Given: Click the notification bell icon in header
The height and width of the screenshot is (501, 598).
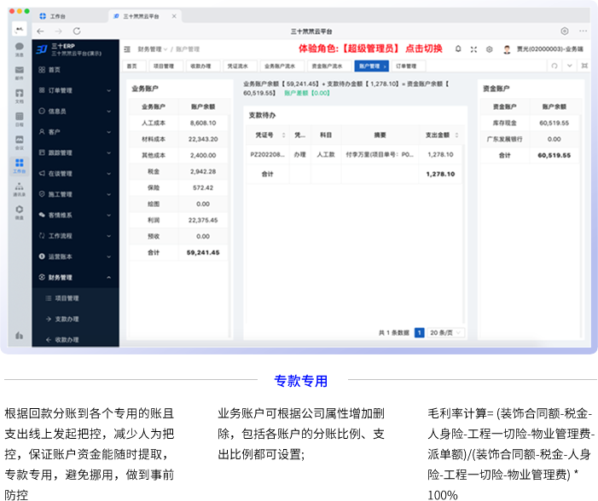Looking at the screenshot, I should [458, 49].
